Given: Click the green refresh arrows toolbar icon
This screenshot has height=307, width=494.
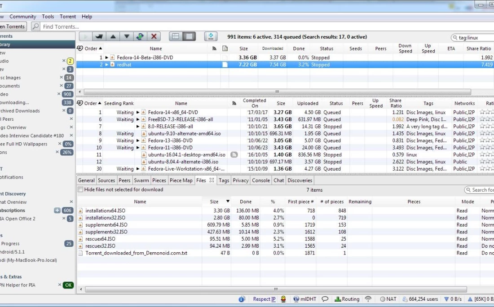Looking at the screenshot, I should pos(140,37).
